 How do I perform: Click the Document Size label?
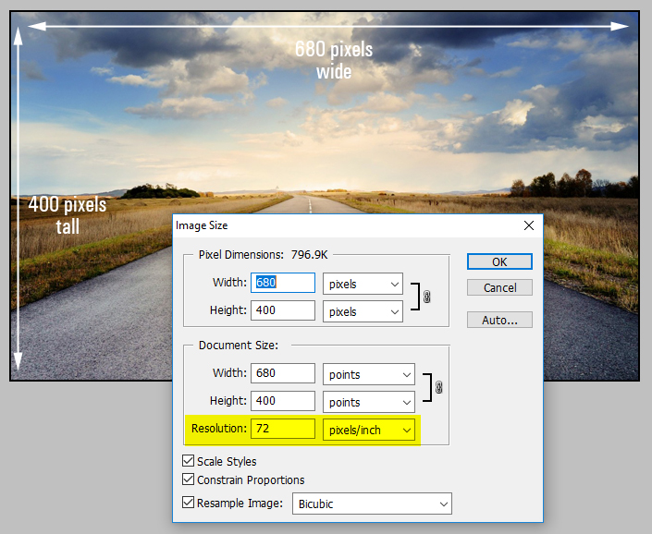tap(239, 345)
